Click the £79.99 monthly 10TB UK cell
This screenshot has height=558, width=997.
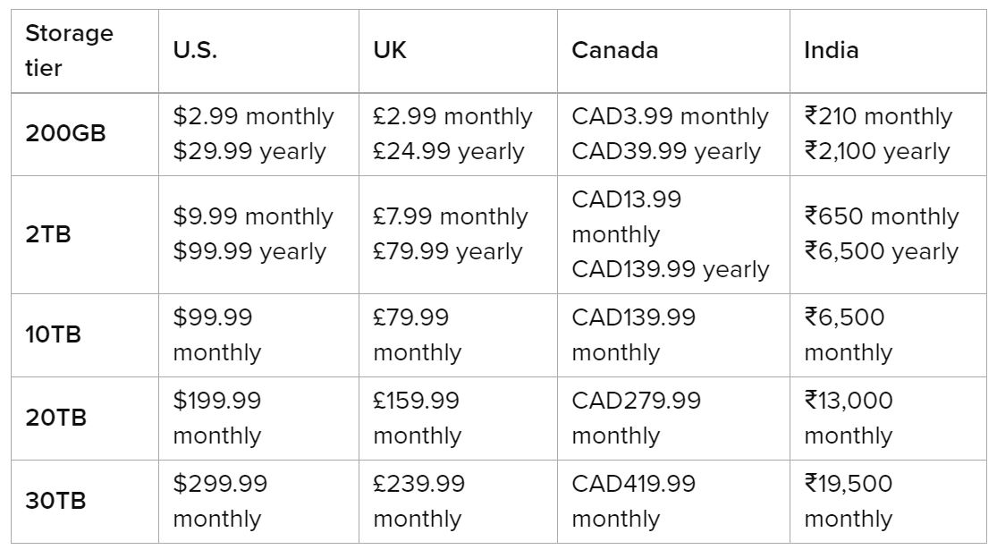(x=417, y=334)
